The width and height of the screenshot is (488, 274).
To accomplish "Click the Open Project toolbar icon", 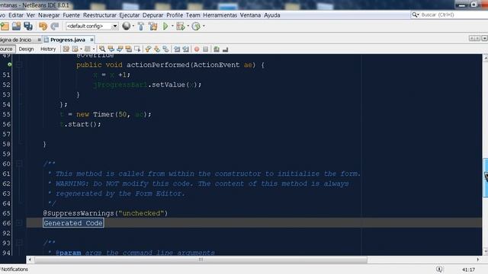I will pos(16,27).
